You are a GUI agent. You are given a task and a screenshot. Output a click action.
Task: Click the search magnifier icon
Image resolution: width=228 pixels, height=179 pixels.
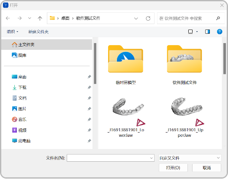click(x=218, y=18)
